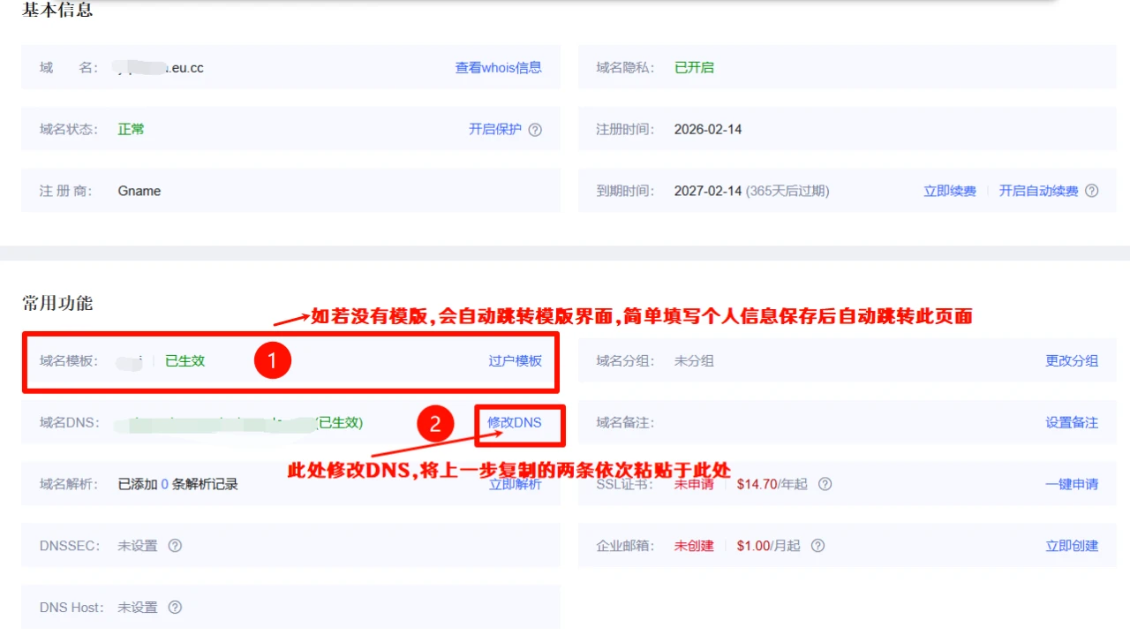Viewport: 1130px width, 635px height.
Task: Click 更改分组 for domain group
Action: coord(1072,360)
